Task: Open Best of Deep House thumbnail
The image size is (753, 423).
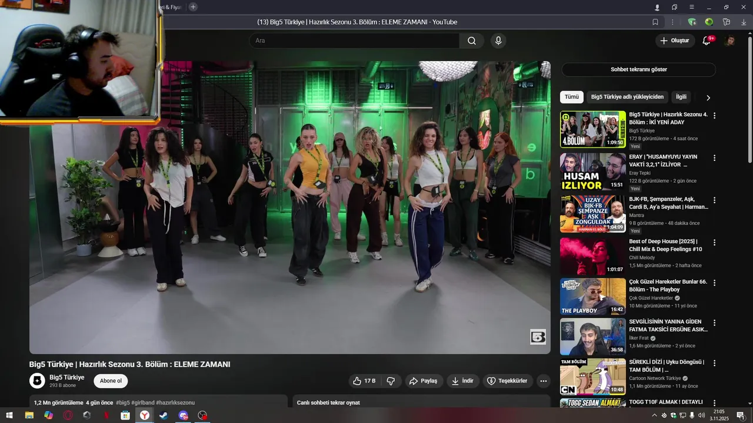Action: coord(593,256)
